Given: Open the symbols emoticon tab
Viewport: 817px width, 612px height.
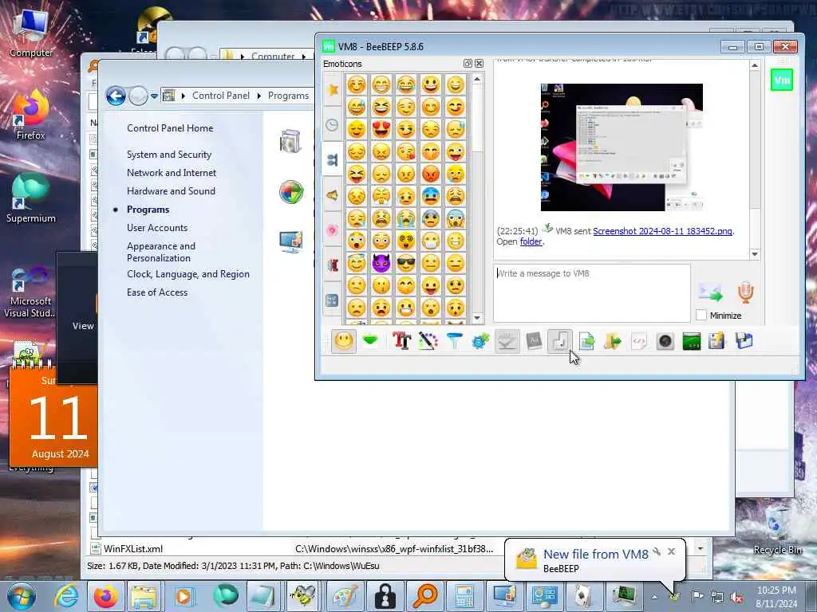Looking at the screenshot, I should (333, 300).
